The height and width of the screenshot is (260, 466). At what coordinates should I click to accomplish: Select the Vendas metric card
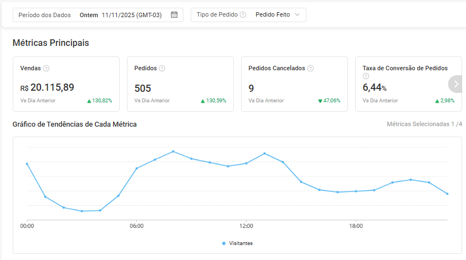tap(66, 84)
